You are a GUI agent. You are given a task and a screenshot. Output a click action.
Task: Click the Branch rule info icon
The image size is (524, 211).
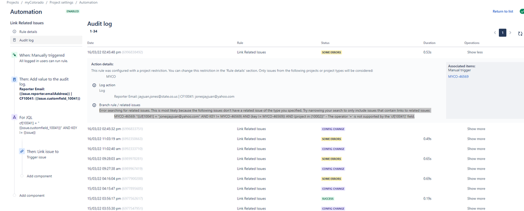[x=94, y=105]
